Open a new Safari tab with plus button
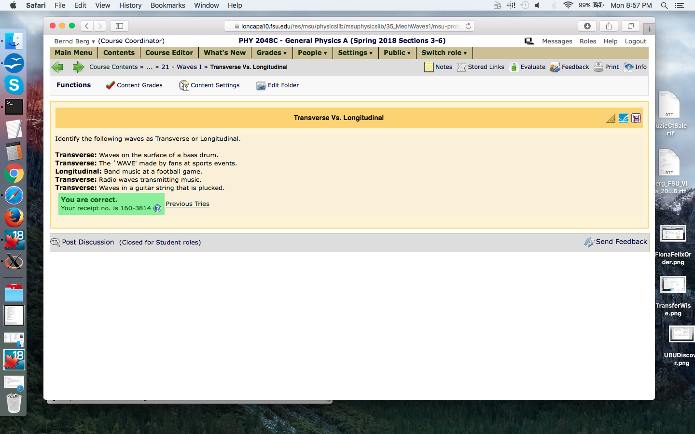The width and height of the screenshot is (695, 434). [x=649, y=29]
